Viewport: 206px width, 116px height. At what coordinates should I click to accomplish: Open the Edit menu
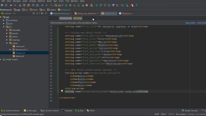(x=3, y=1)
